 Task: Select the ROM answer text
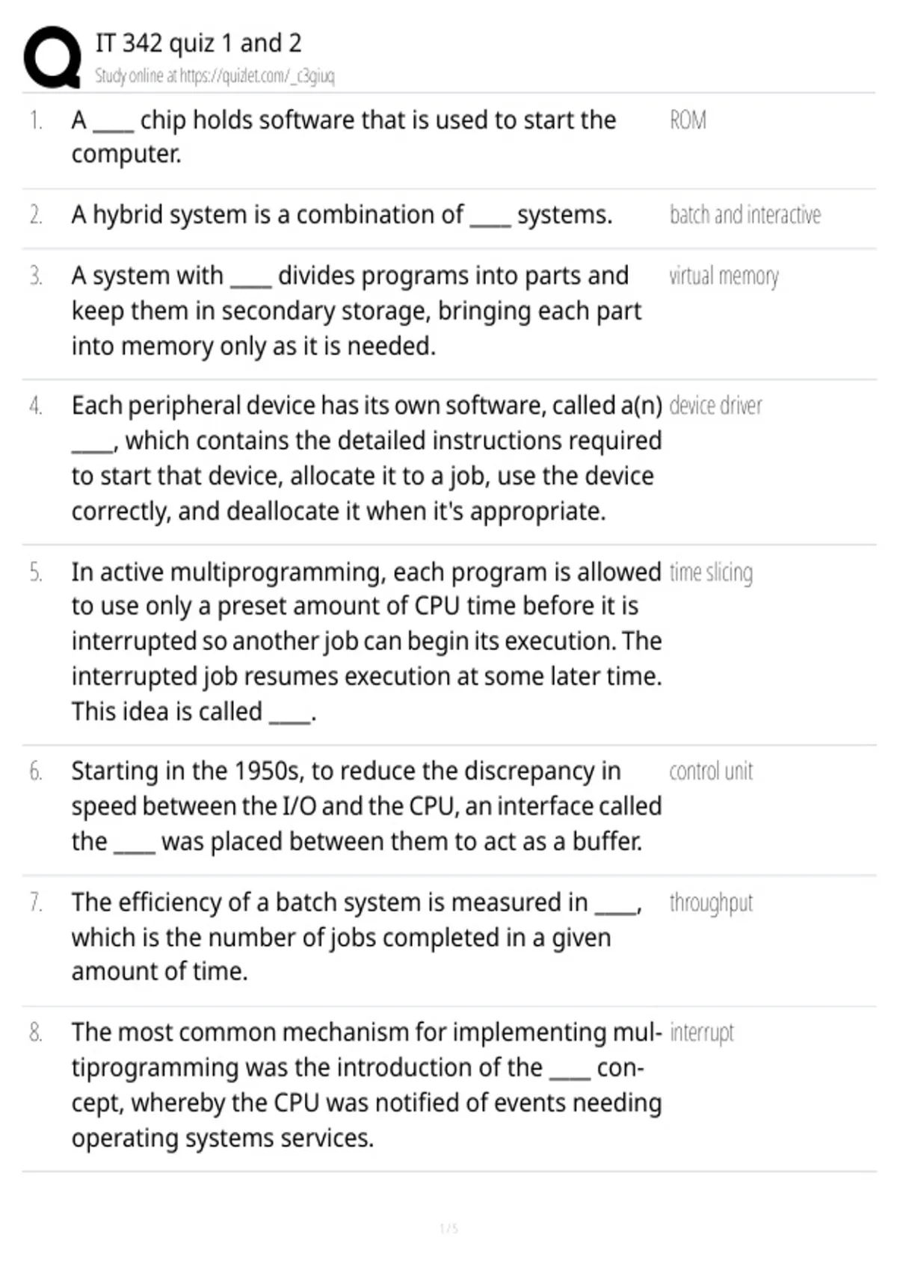pyautogui.click(x=688, y=120)
